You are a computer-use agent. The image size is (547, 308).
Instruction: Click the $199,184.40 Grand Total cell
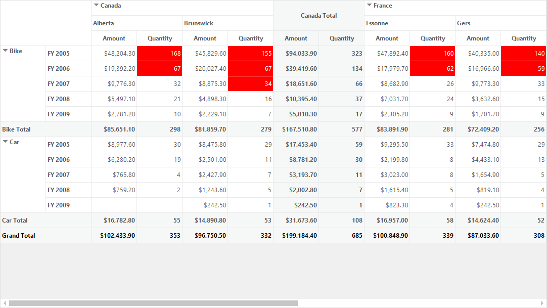(x=296, y=236)
